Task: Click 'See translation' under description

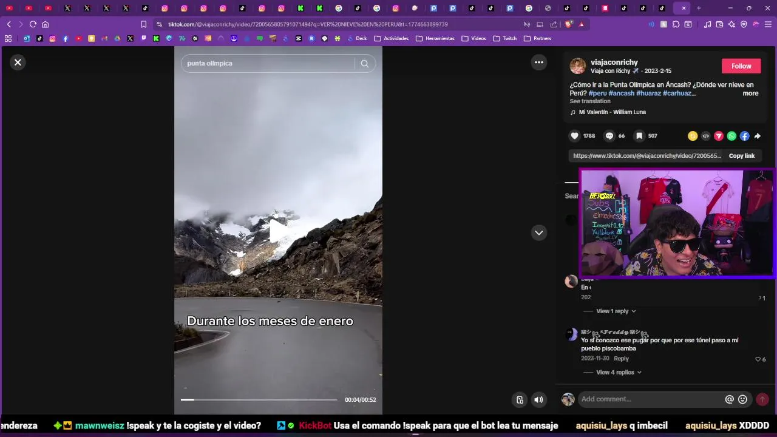Action: [589, 101]
